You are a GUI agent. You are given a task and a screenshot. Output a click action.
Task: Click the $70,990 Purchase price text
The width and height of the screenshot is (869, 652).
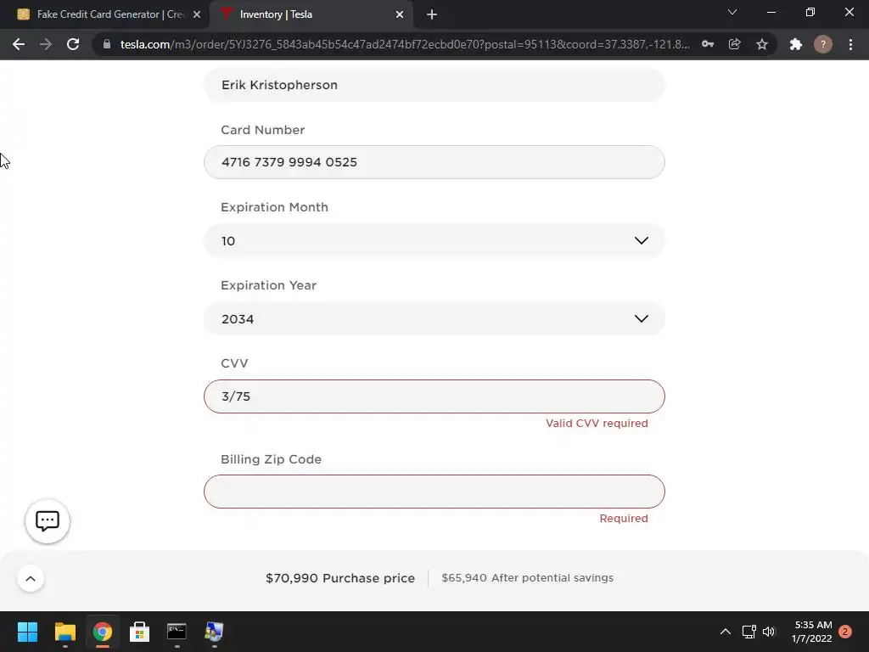click(340, 578)
